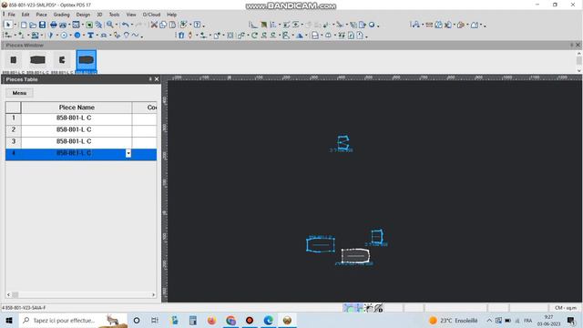
Task: Click the green shaded square icon
Action: tap(263, 25)
